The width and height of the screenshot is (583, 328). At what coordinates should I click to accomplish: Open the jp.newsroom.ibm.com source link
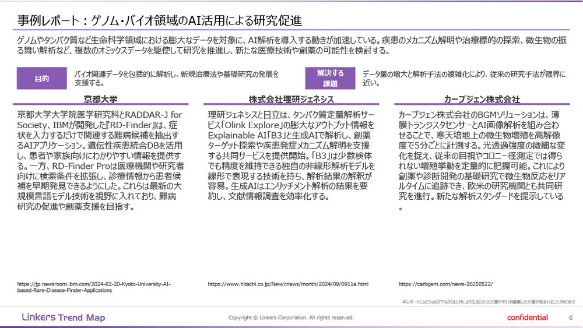point(94,287)
